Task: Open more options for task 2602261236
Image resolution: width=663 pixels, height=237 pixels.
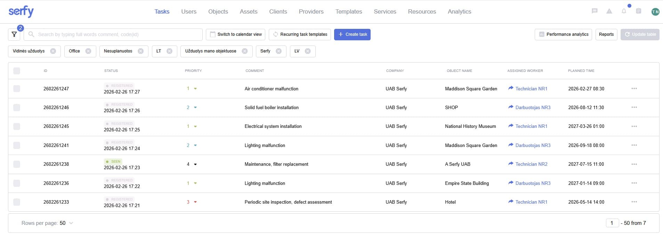Action: click(634, 183)
